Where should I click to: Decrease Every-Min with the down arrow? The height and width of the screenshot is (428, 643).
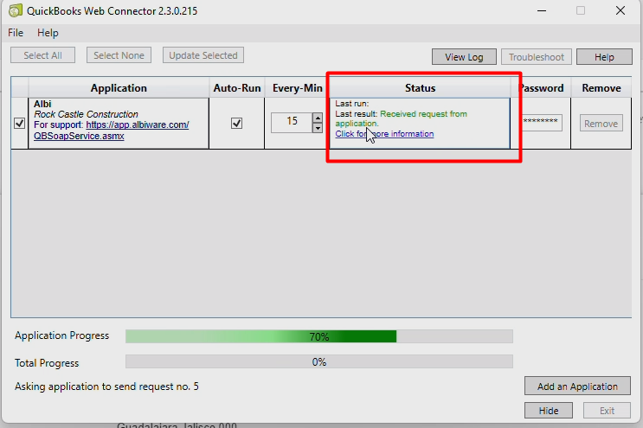[x=318, y=128]
